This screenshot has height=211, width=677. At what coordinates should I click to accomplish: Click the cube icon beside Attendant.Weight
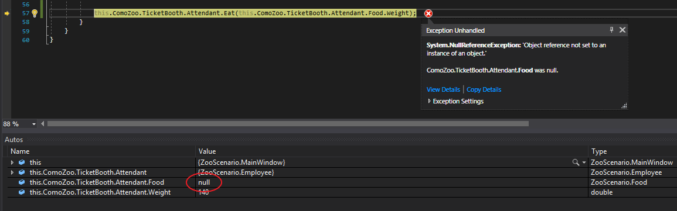pos(22,192)
